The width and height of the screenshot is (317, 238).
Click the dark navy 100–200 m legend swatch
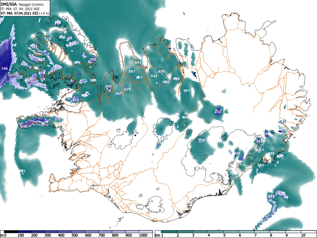pyautogui.click(x=24, y=232)
